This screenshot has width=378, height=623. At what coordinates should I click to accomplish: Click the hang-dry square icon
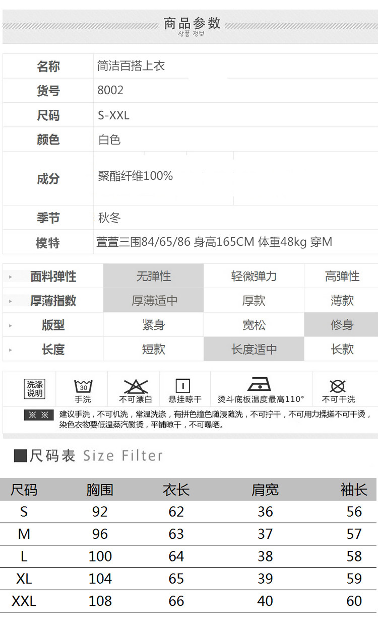pos(182,386)
